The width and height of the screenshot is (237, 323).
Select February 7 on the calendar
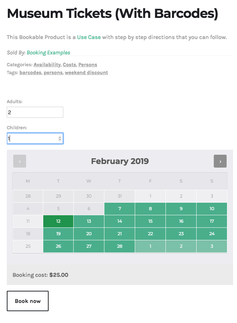pyautogui.click(x=120, y=209)
